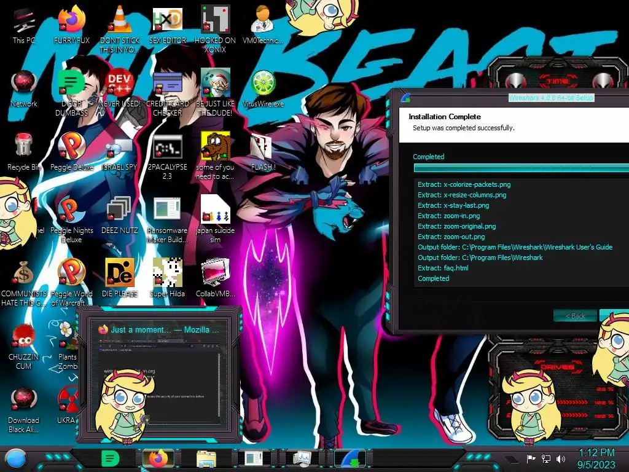Open the green D app in taskbar
Screen dimensions: 629x472
tap(110, 458)
